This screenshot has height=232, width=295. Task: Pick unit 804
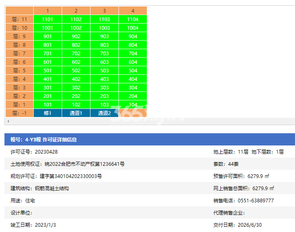[x=133, y=45]
